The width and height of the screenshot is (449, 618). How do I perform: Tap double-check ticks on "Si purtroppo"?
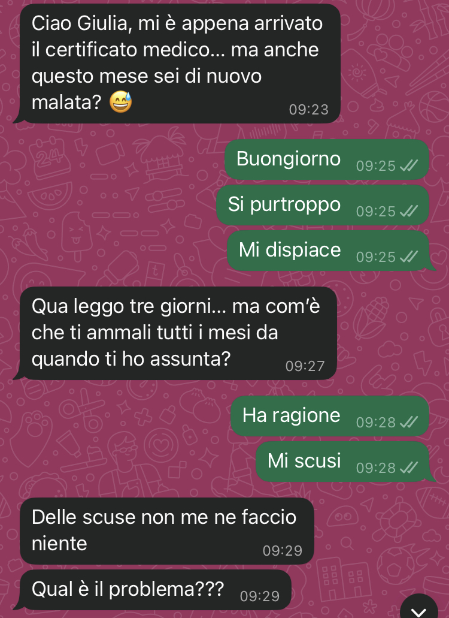(409, 212)
